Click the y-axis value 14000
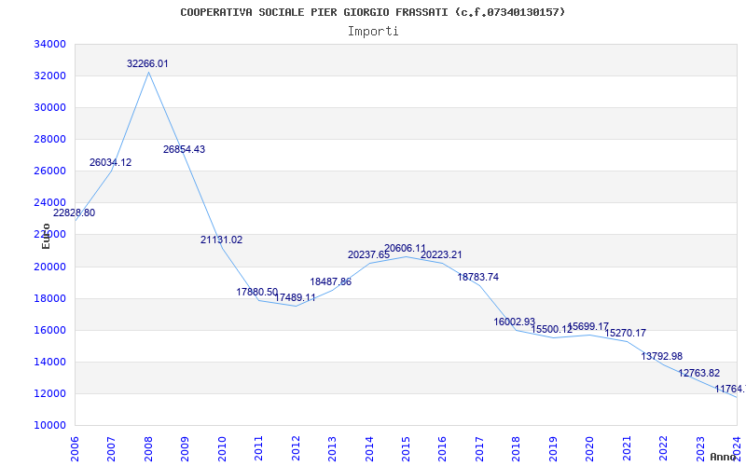 (x=49, y=362)
